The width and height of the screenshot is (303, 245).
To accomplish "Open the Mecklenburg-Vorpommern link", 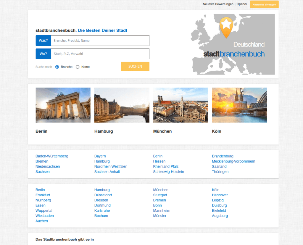I will 233,161.
